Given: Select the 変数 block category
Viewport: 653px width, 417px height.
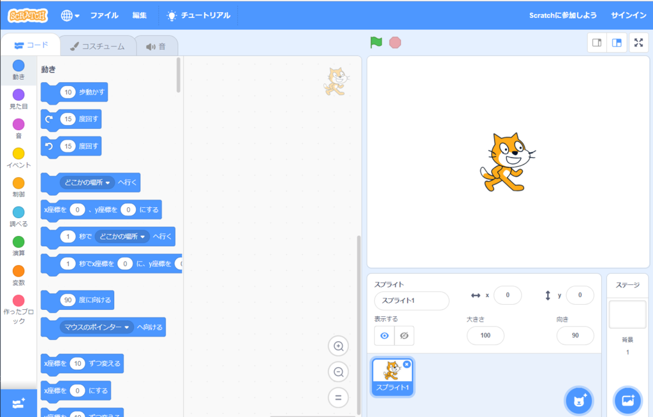Looking at the screenshot, I should pos(18,275).
